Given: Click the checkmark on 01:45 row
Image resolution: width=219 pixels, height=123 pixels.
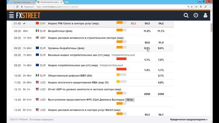Looking at the screenshot, I should click(x=24, y=24).
